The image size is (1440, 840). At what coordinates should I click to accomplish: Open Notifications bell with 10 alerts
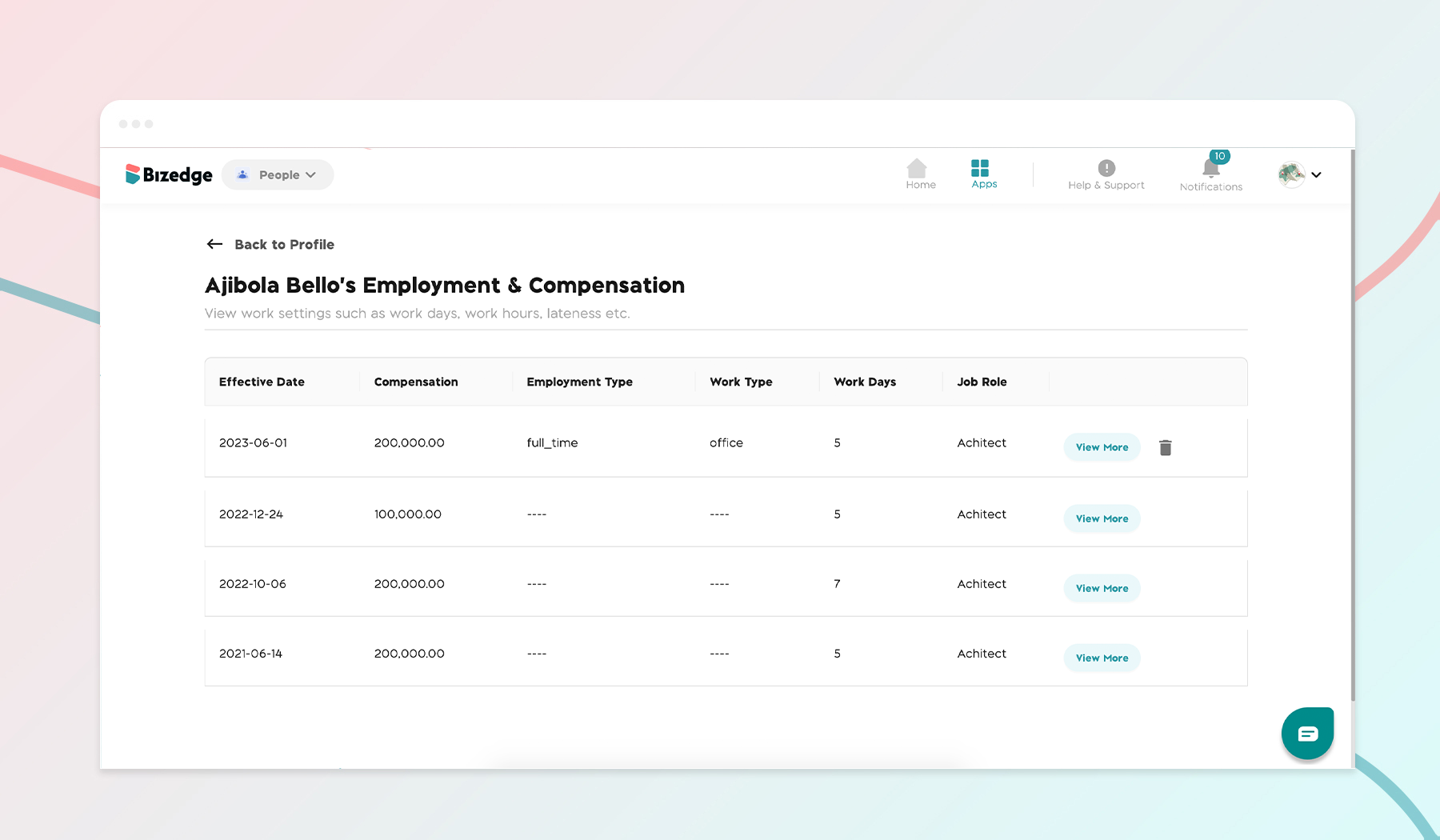coord(1210,169)
